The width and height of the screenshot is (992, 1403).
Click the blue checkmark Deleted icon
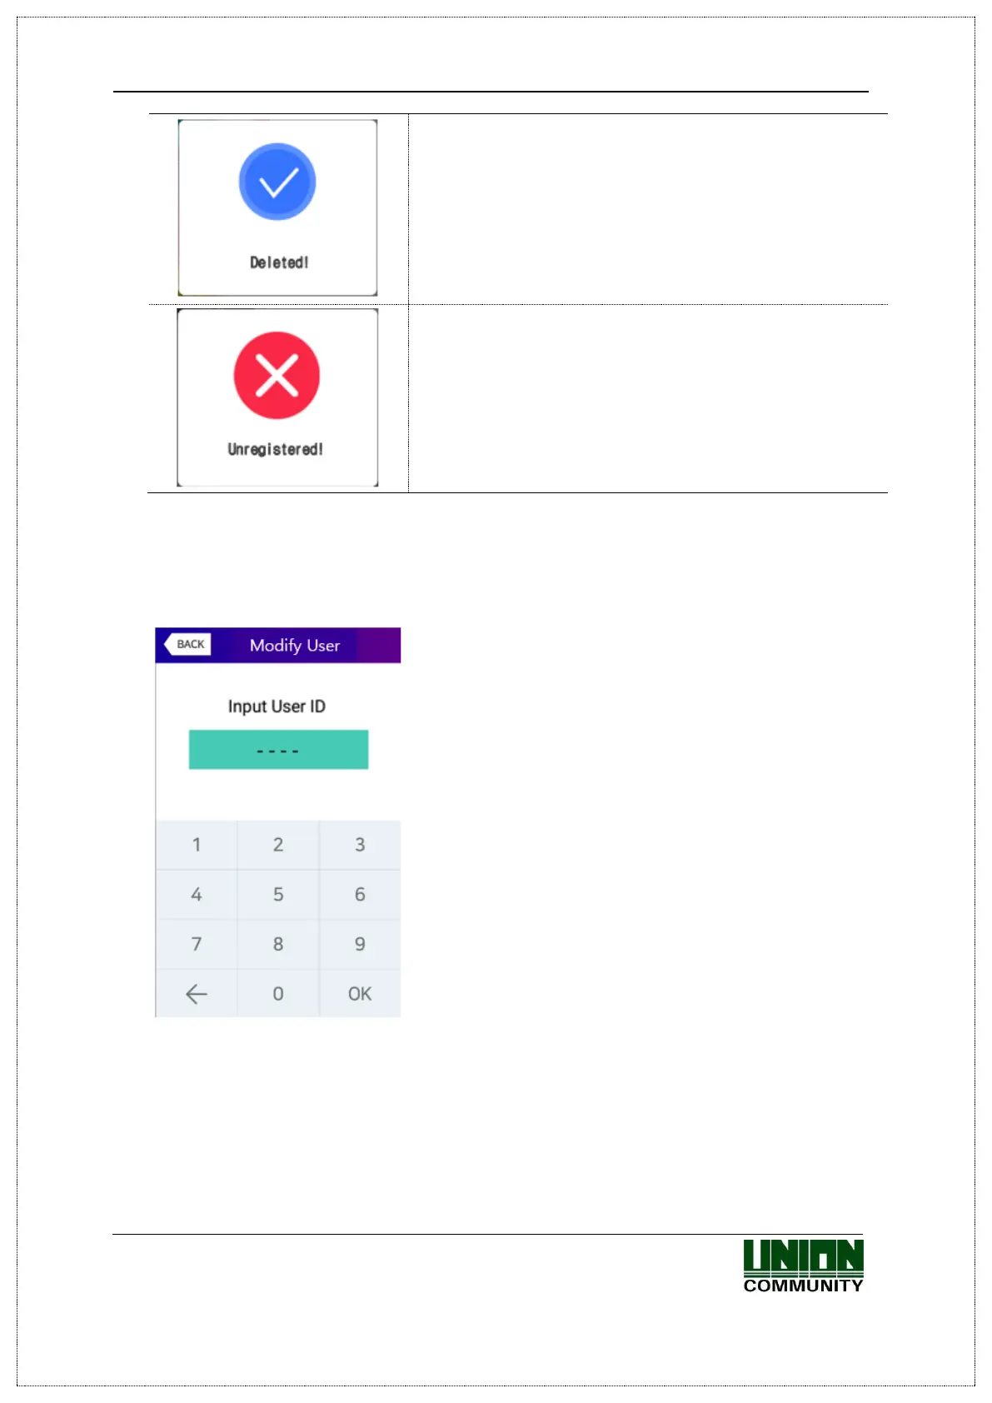pos(277,182)
